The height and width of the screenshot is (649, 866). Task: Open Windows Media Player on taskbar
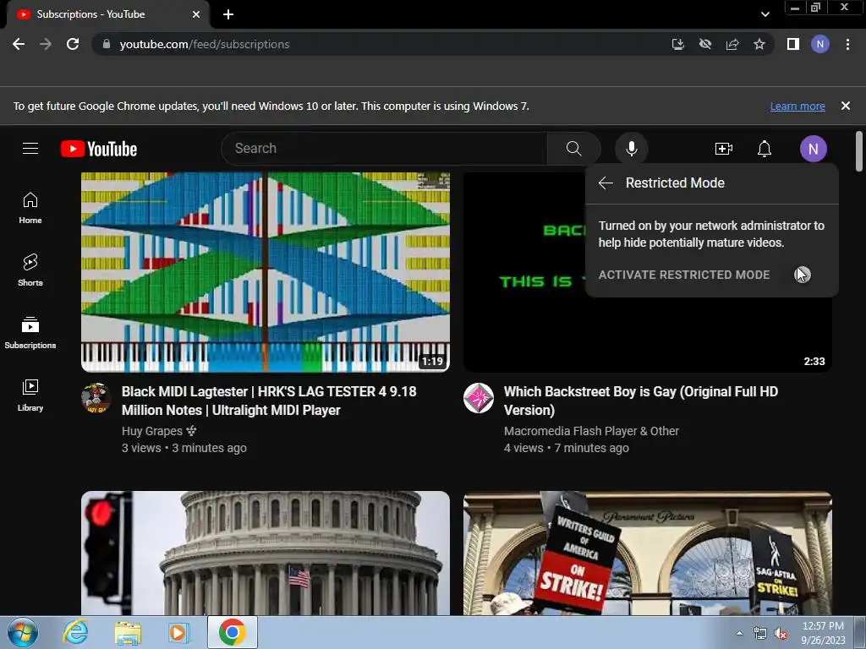[178, 632]
